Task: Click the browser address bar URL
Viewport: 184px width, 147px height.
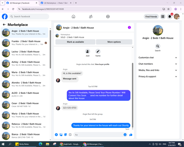Action: point(43,9)
